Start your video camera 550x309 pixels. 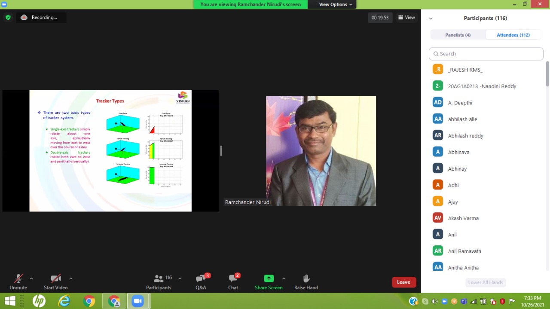(x=55, y=282)
